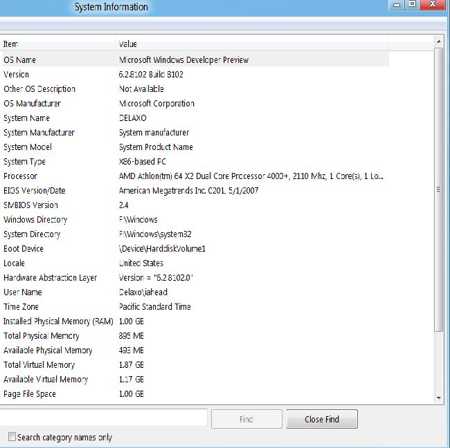Click the X86-based PC value
This screenshot has width=450, height=448.
(143, 161)
